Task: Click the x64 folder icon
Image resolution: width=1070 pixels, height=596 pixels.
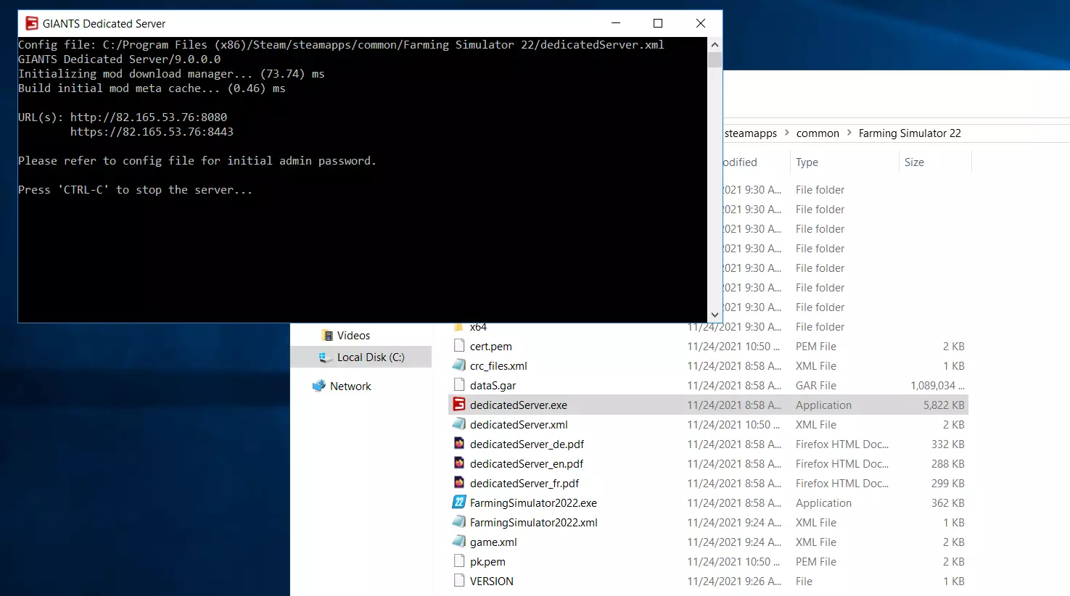Action: (x=458, y=327)
